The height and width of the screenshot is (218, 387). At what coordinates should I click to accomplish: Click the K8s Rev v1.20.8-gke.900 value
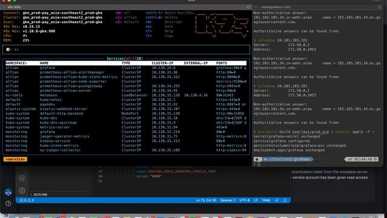(39, 31)
